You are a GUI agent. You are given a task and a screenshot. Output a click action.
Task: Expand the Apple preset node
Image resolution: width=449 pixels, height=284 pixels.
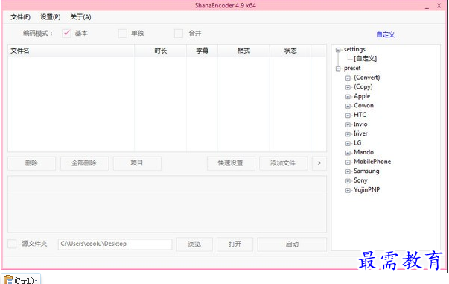point(348,97)
